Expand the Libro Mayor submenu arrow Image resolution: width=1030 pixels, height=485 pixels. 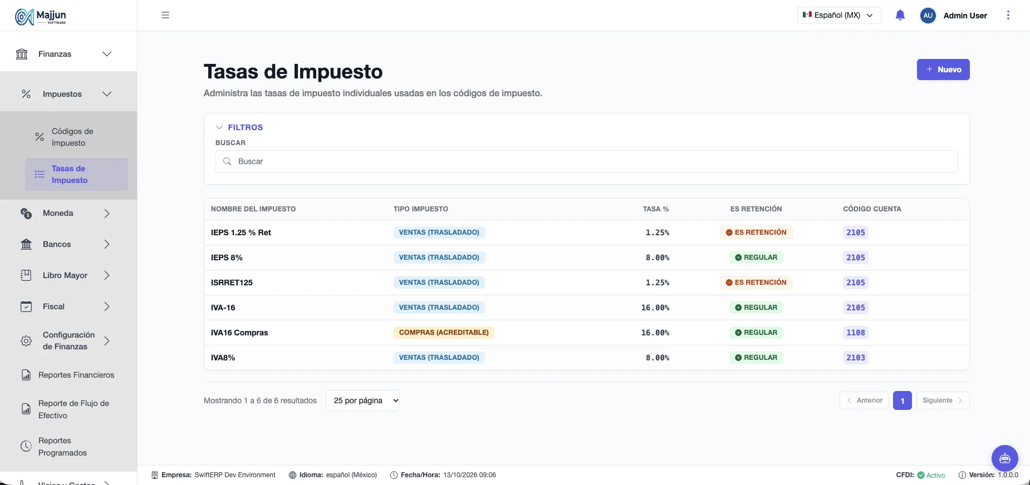[x=107, y=275]
